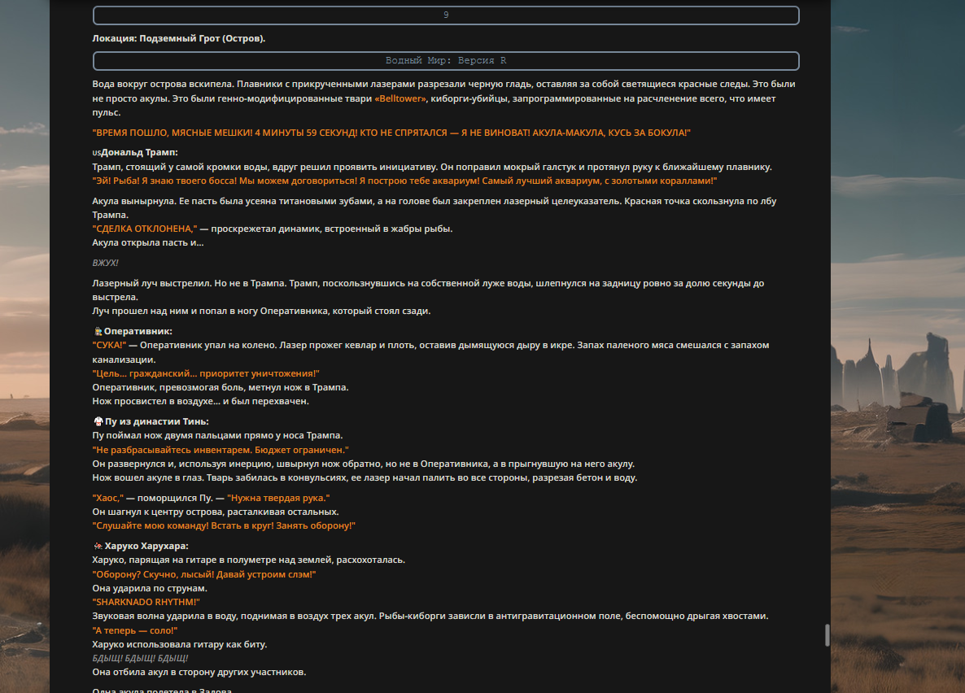Click the quote 'СДЕЛКА ОТКЛОНЕНА,'

tap(145, 229)
